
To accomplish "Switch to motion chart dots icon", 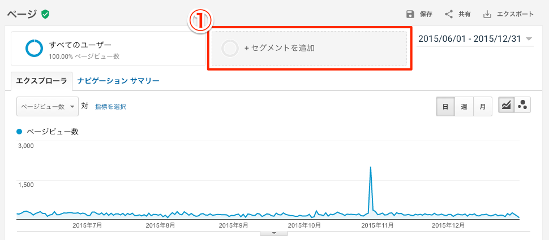I will click(x=522, y=105).
